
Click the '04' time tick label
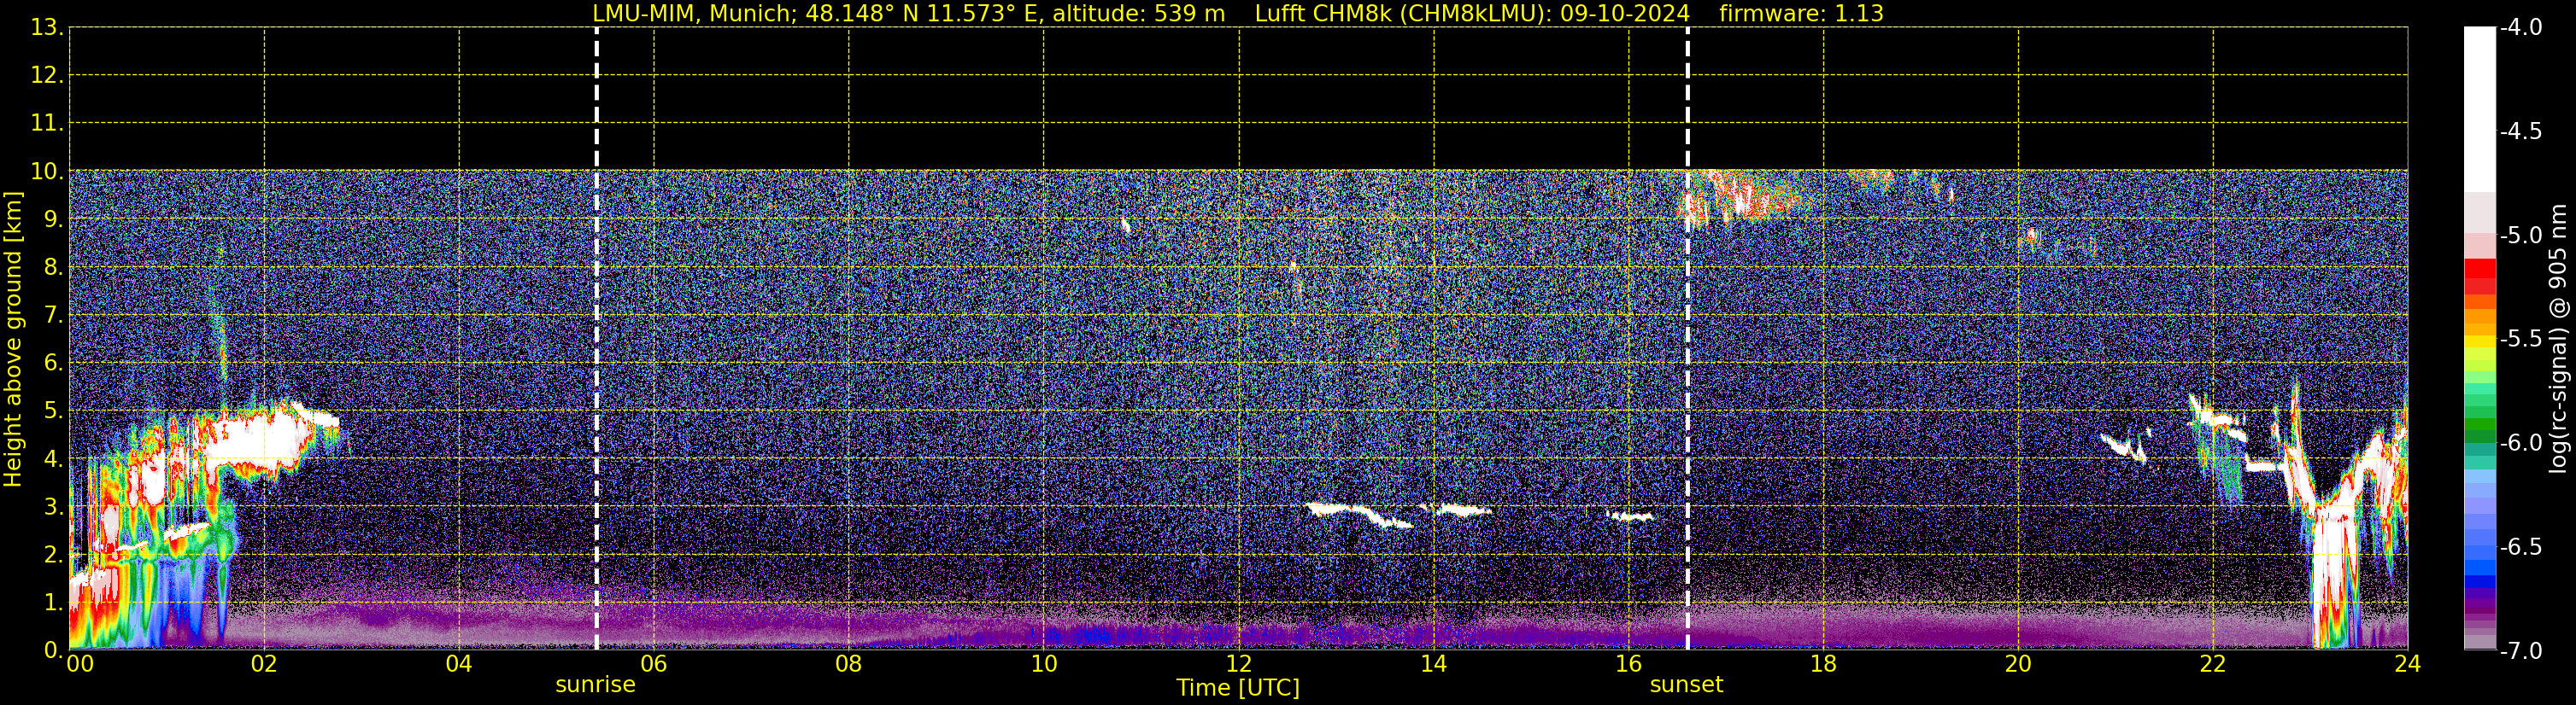tap(459, 664)
